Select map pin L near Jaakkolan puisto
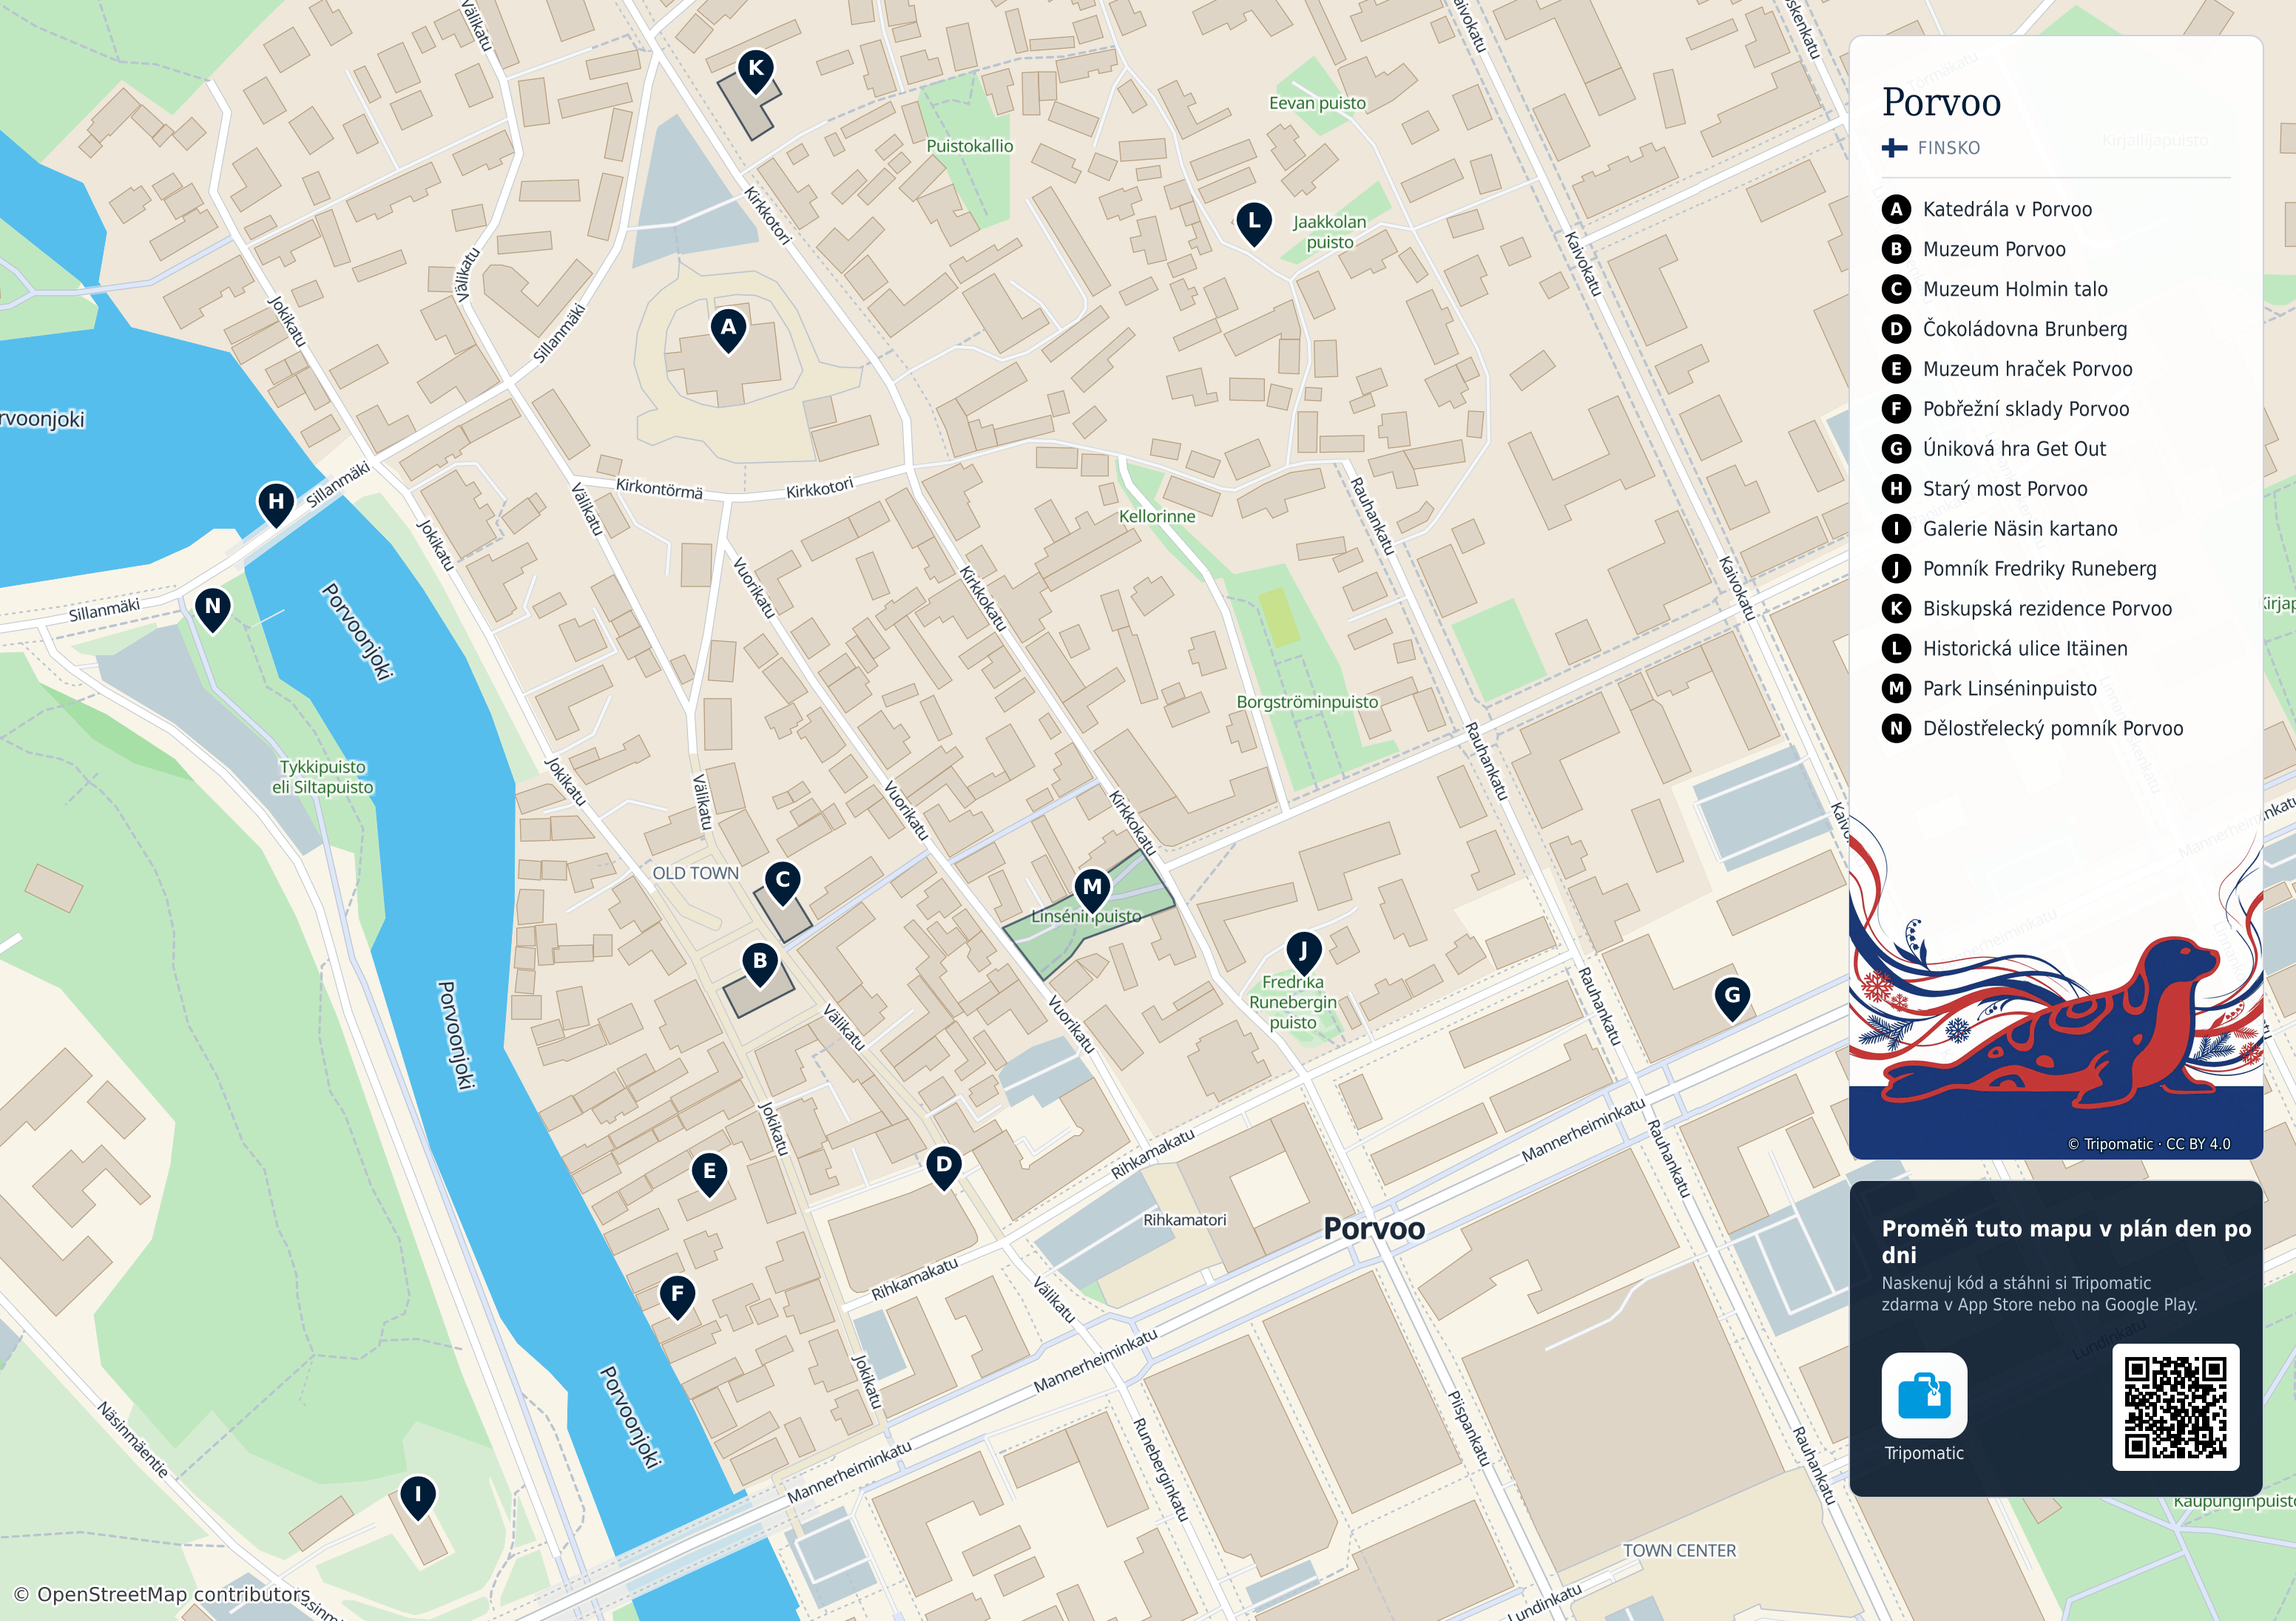 pyautogui.click(x=1254, y=224)
